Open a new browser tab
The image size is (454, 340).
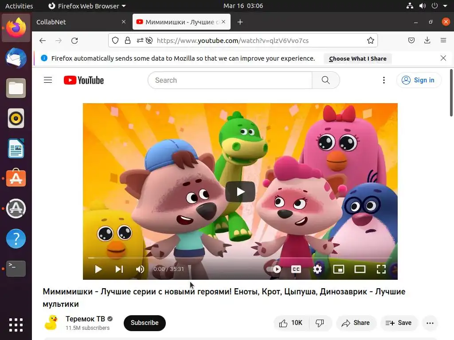pyautogui.click(x=240, y=22)
